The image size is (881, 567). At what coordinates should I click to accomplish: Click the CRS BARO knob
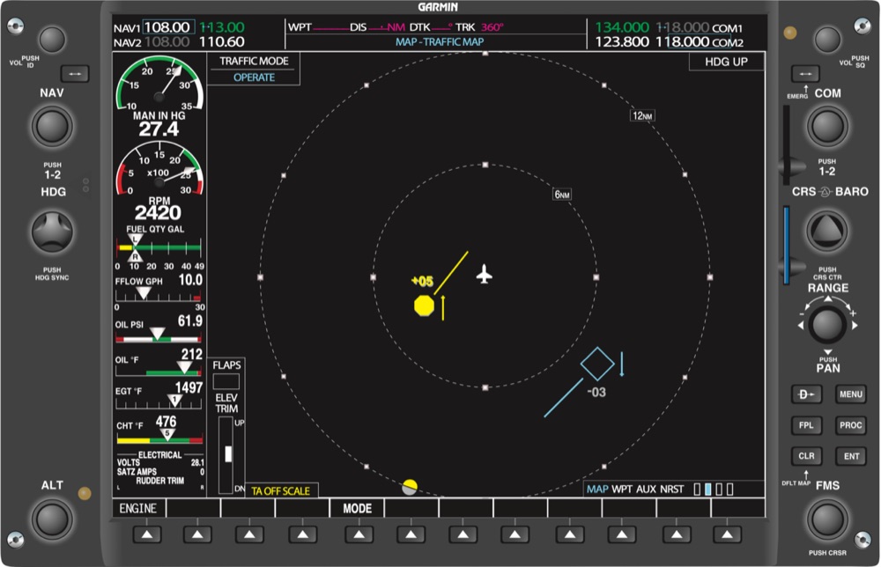(x=827, y=231)
